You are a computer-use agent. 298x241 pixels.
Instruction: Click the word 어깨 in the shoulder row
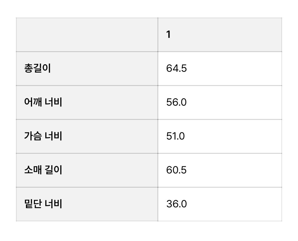(x=33, y=102)
